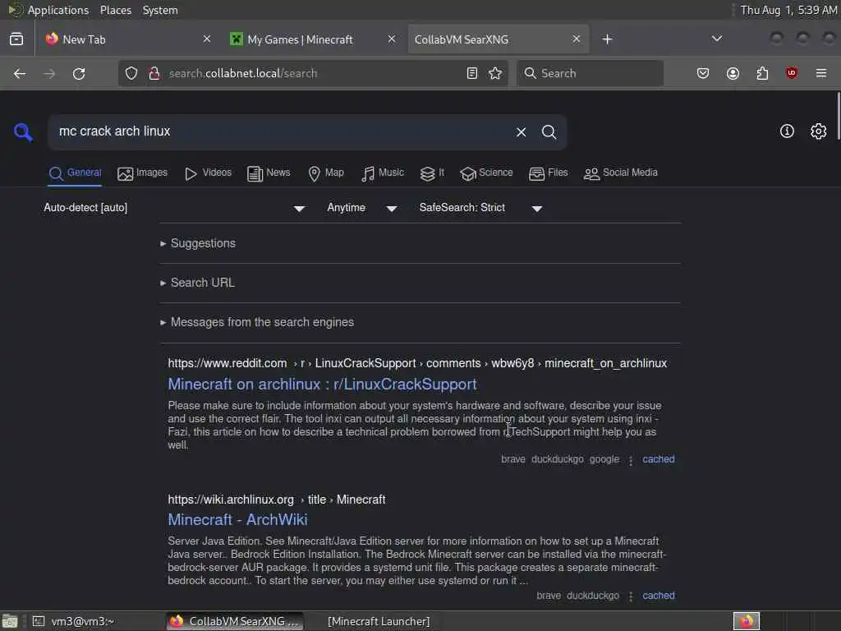Select the Images search category

pyautogui.click(x=142, y=173)
